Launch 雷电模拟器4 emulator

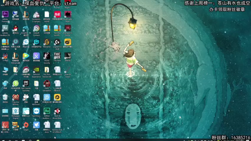click(x=57, y=97)
